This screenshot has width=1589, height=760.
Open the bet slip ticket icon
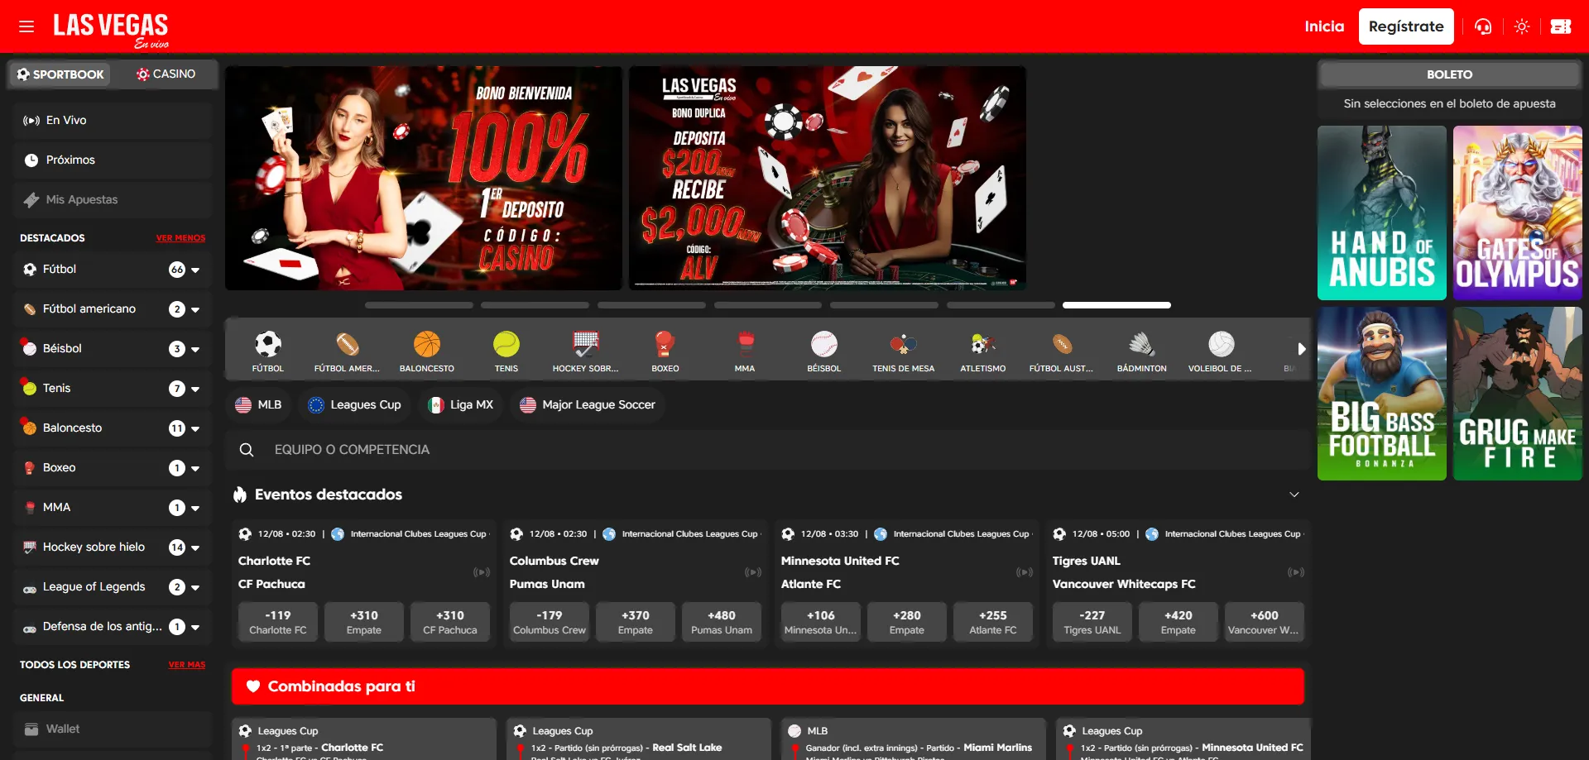click(x=1561, y=26)
